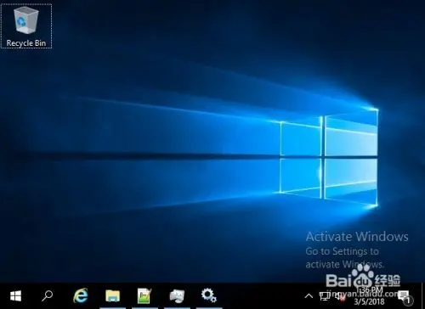Screen dimensions: 425x309
Task: Open the Windows Start menu
Action: (x=15, y=296)
